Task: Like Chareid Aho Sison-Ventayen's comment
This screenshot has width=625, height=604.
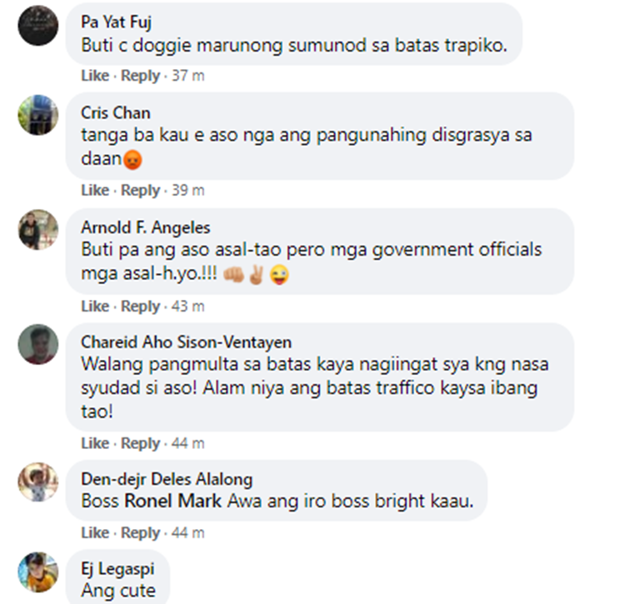Action: pos(95,443)
